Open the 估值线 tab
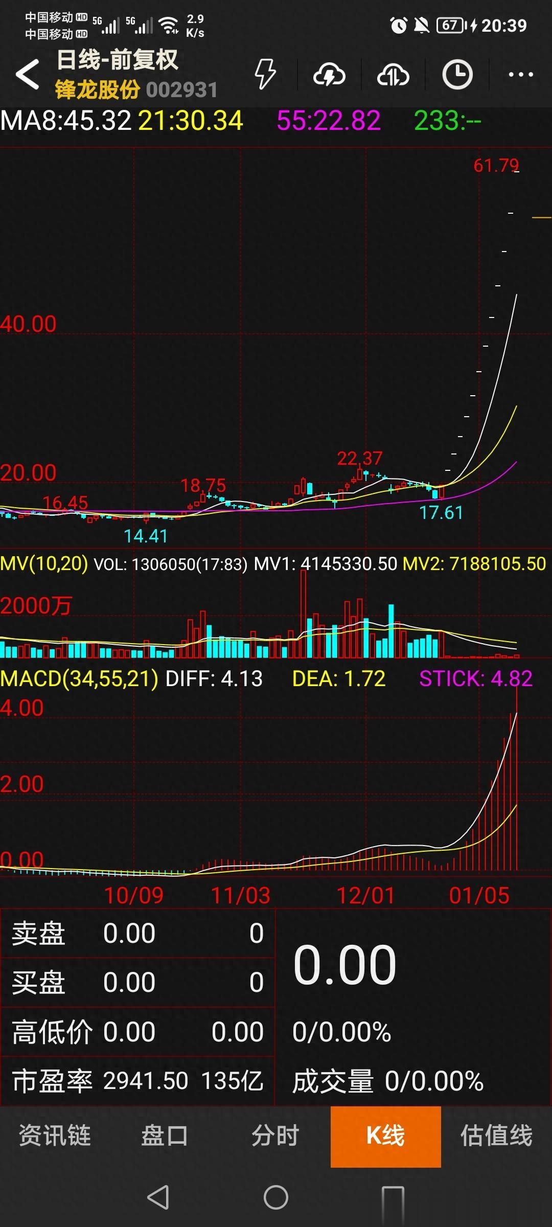 [496, 1135]
